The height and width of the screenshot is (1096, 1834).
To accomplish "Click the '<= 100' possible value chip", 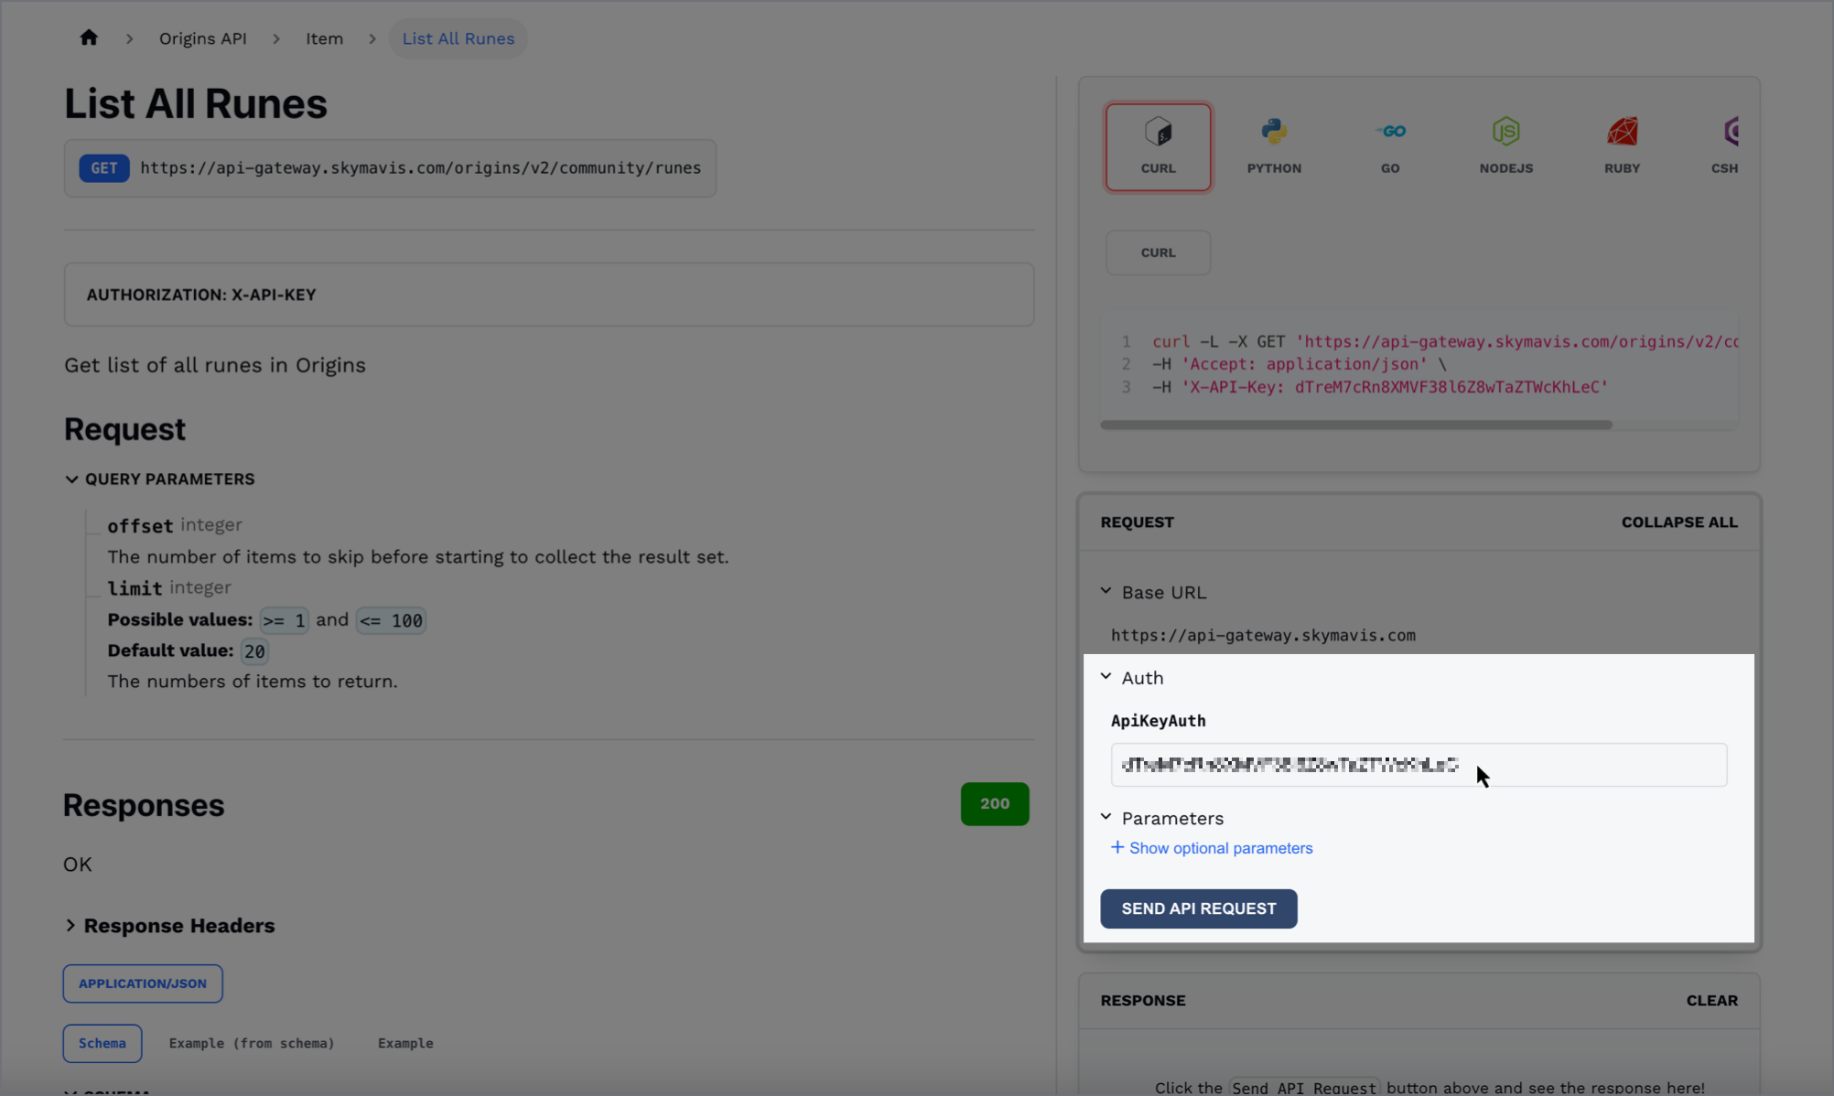I will click(391, 620).
